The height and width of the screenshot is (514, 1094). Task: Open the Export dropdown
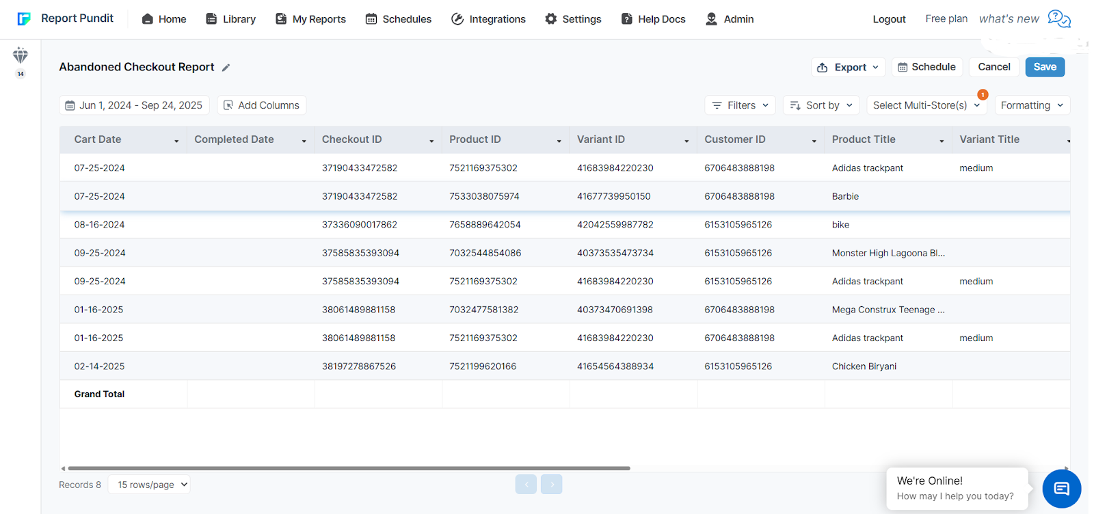(x=849, y=67)
